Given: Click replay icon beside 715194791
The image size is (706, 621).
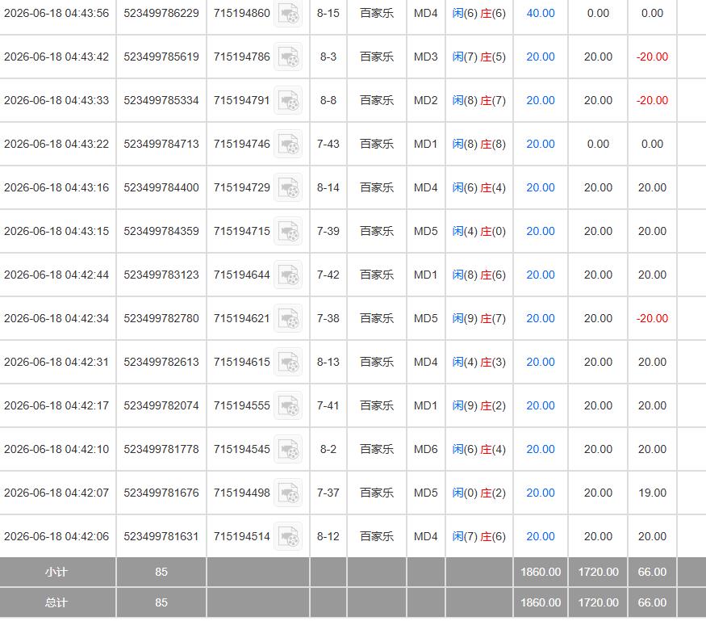Looking at the screenshot, I should click(288, 100).
